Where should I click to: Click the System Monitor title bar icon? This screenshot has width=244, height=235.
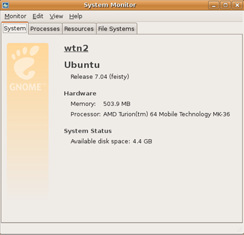click(x=5, y=5)
